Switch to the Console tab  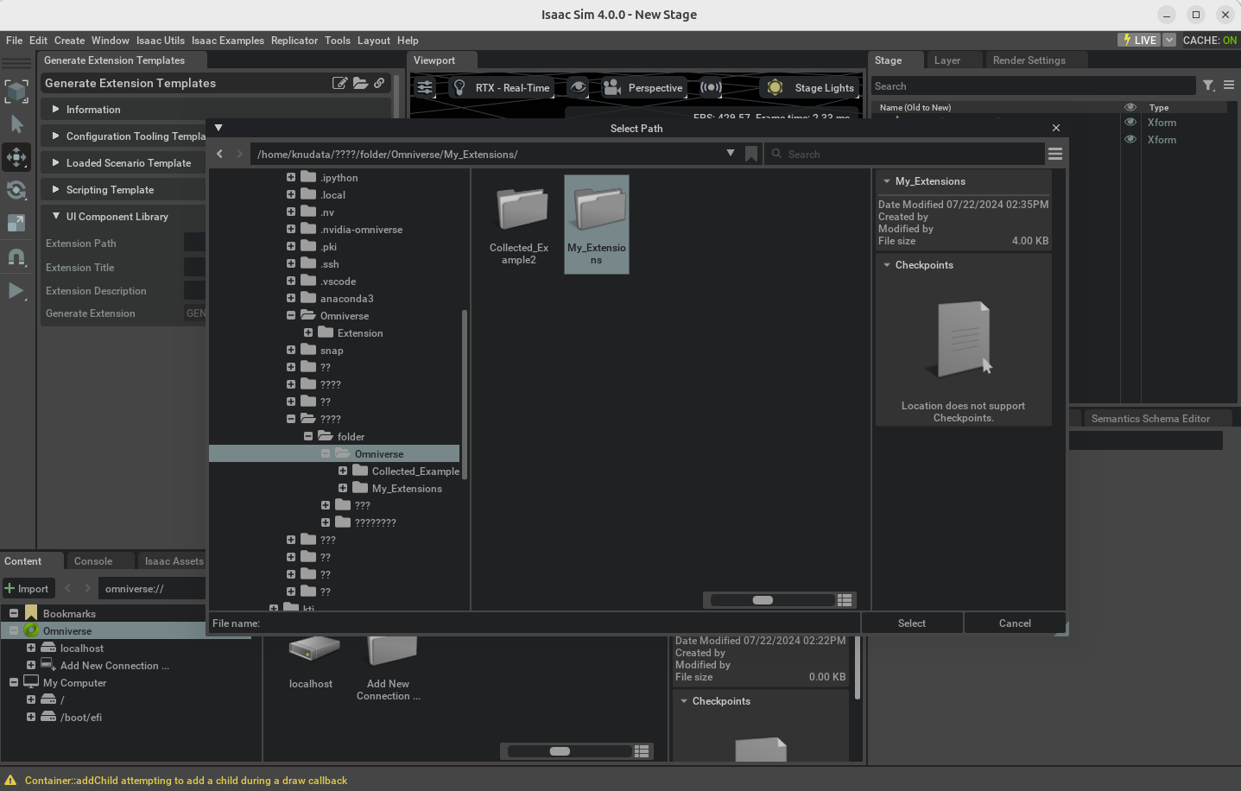[93, 561]
